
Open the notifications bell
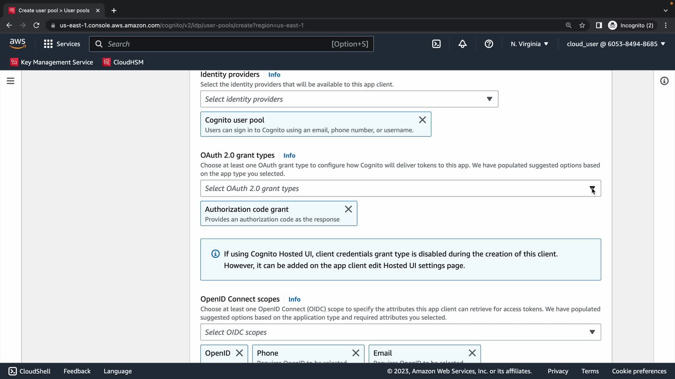(x=462, y=44)
